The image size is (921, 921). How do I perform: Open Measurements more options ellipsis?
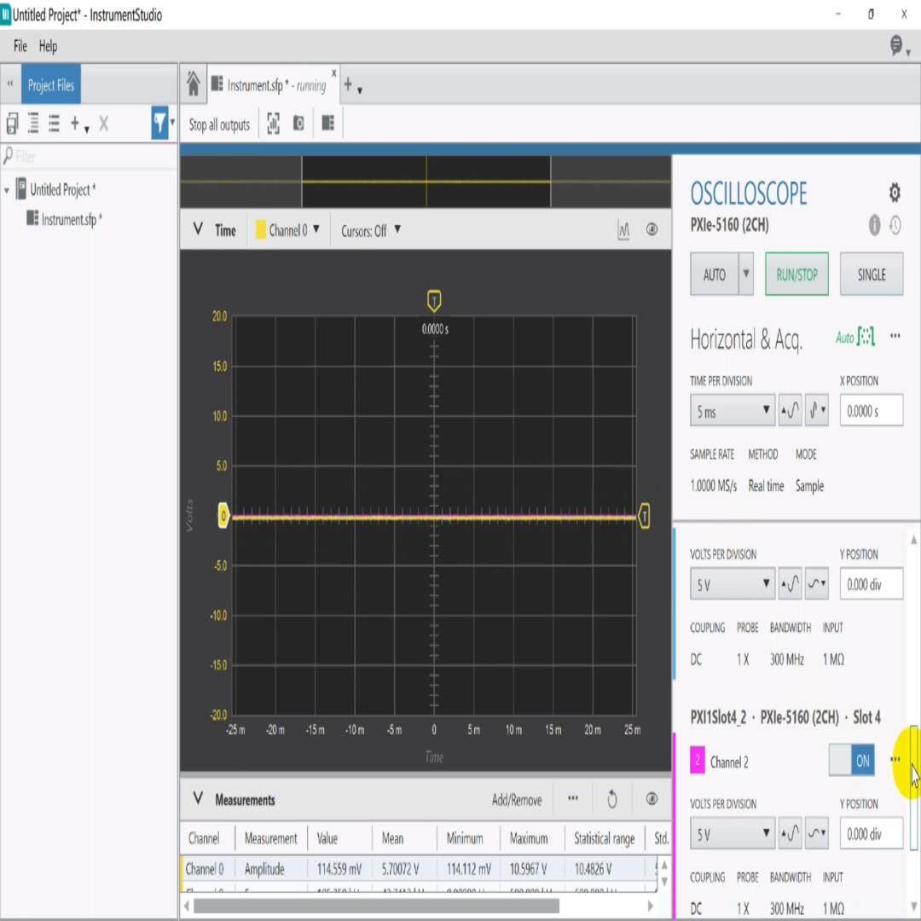[x=573, y=798]
